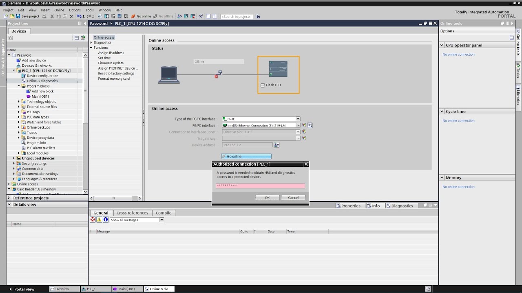Toggle the warnings filter icon
This screenshot has height=293, width=522.
coord(99,220)
